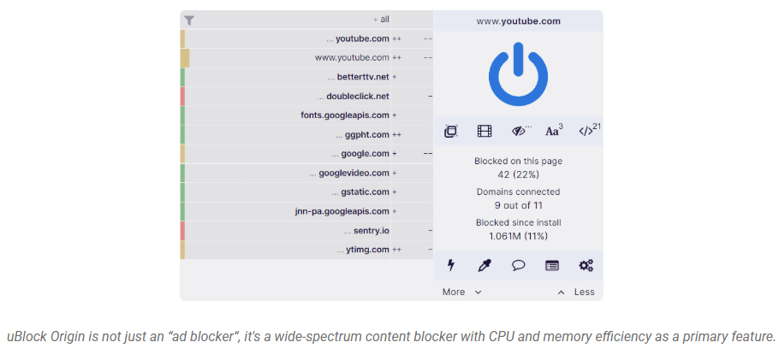
Task: Toggle block large media elements icon
Action: click(485, 131)
